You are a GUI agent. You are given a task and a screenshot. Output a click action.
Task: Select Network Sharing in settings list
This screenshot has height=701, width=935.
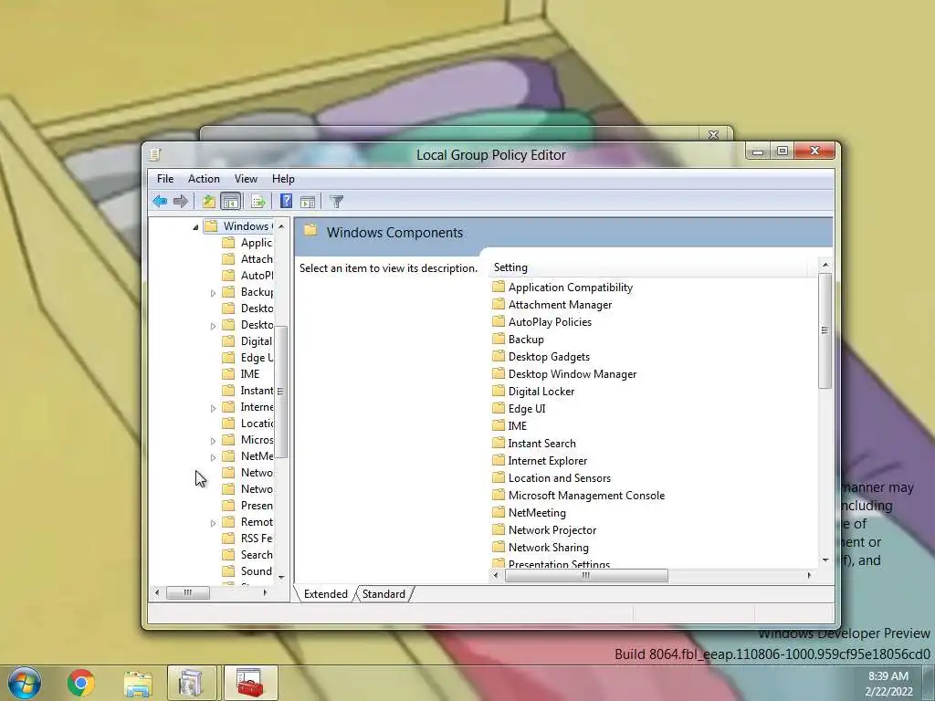pyautogui.click(x=541, y=547)
